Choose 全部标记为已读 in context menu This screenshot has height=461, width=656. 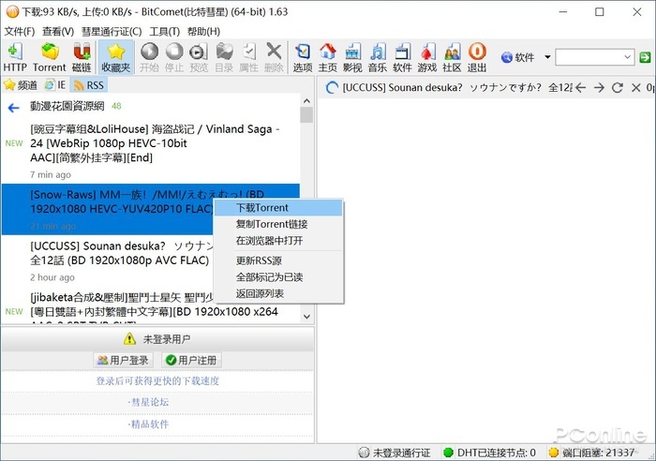coord(278,277)
